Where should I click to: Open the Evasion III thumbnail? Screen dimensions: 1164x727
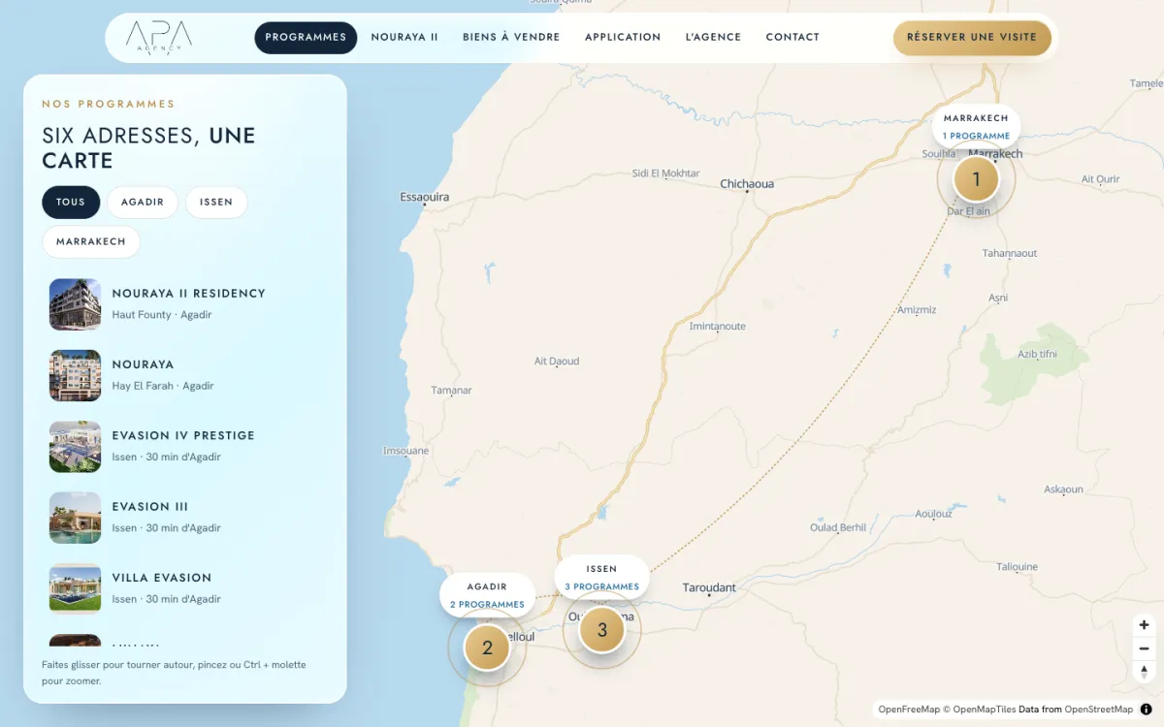point(75,518)
